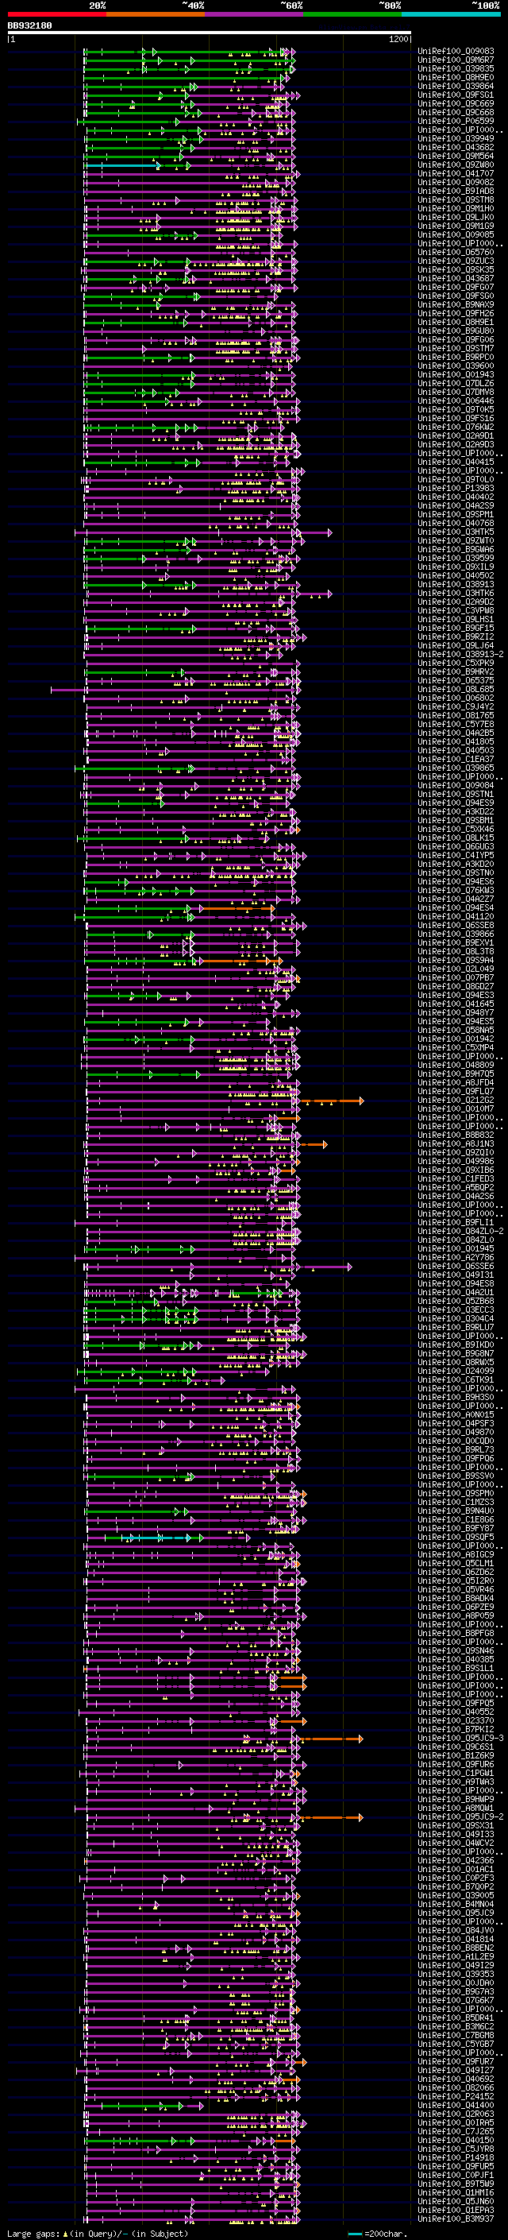
Task: Select the UniRef100_Q3ECC3 label
Action: (x=456, y=1310)
